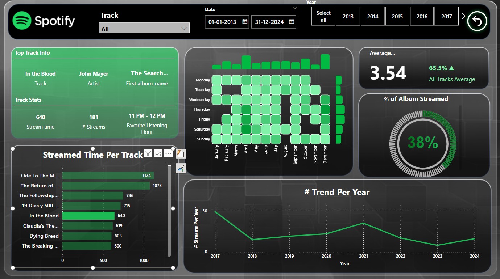The width and height of the screenshot is (500, 279).
Task: Toggle the 2013 year slicer tile
Action: pyautogui.click(x=348, y=16)
